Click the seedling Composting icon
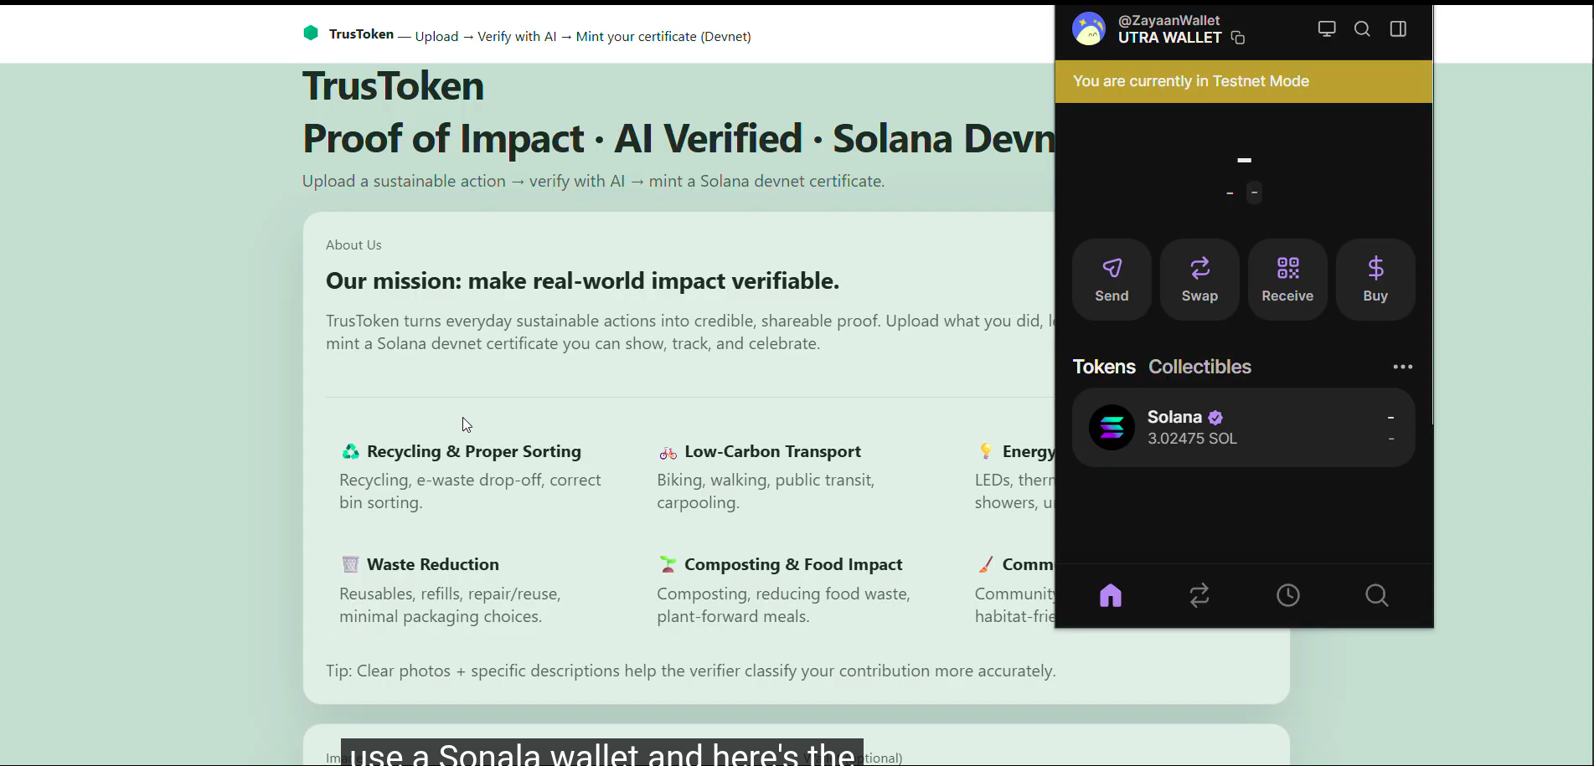This screenshot has height=766, width=1594. 668,565
